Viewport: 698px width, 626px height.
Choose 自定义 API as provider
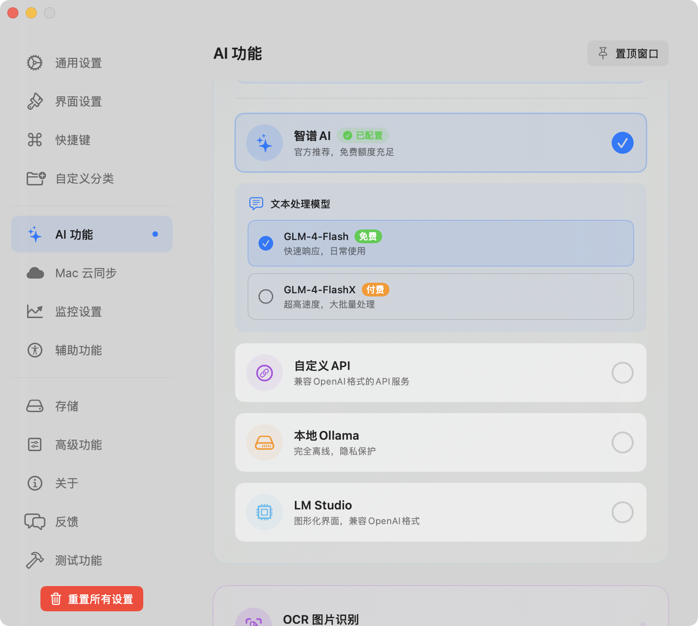(622, 373)
